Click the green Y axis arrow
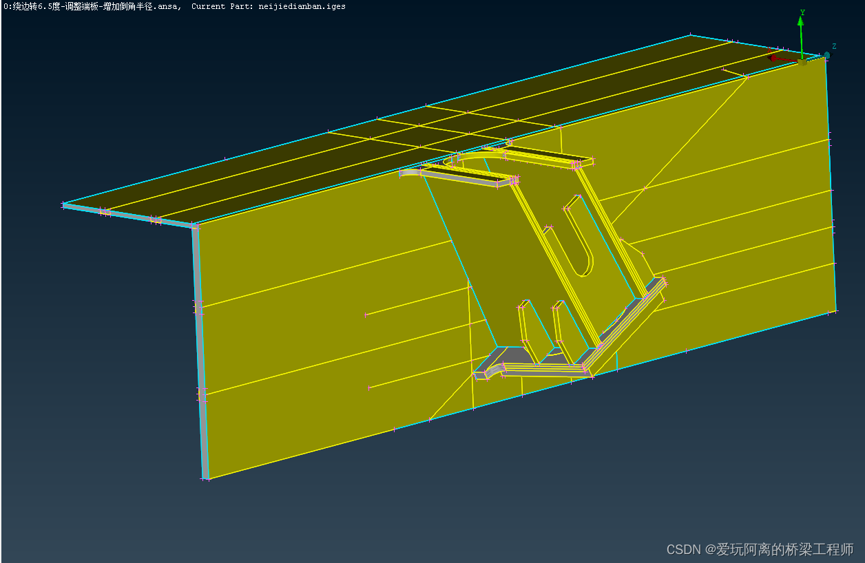The width and height of the screenshot is (865, 563). click(801, 28)
